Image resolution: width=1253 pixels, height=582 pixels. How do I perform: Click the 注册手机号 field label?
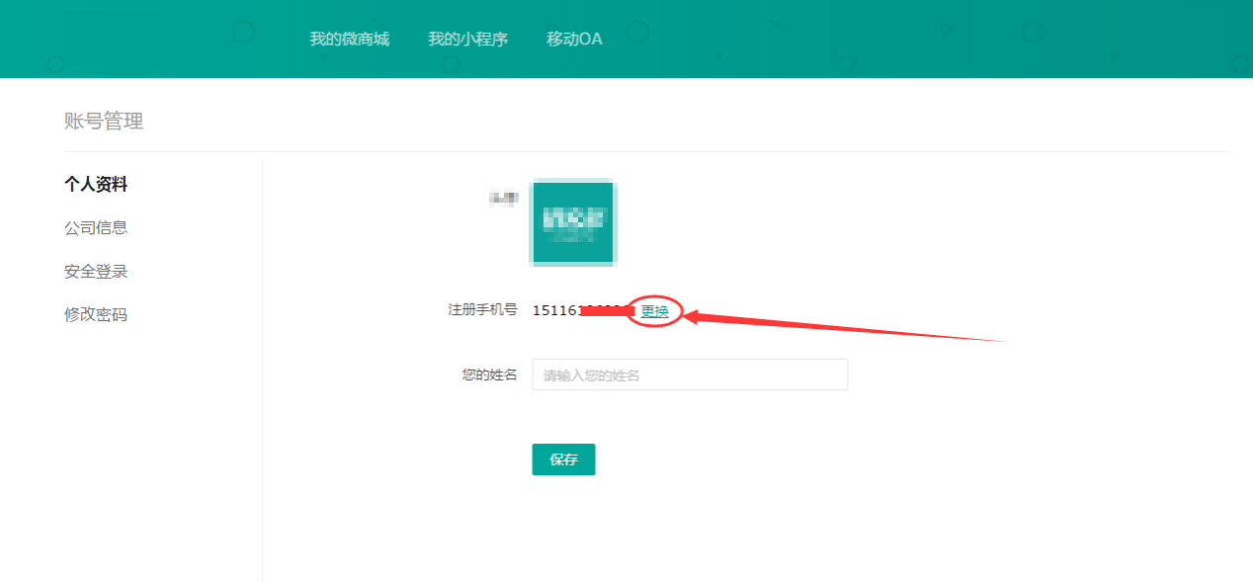482,310
